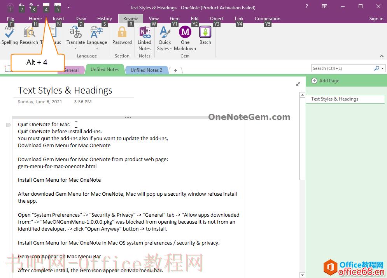Select the Text Styles & Headings page in list

pyautogui.click(x=345, y=99)
